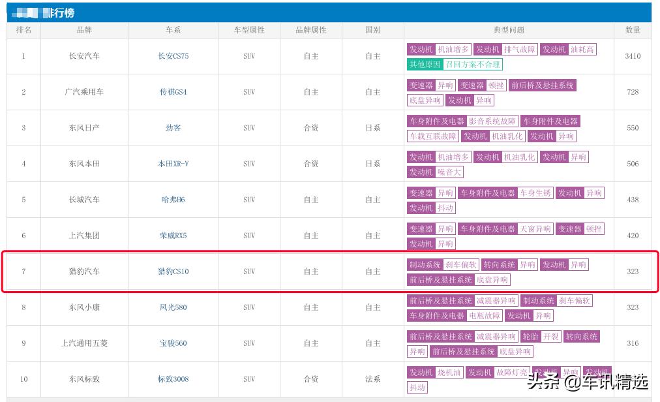Click the 发动机 烧机油 tag
Screen dimensions: 660x402
[435, 373]
